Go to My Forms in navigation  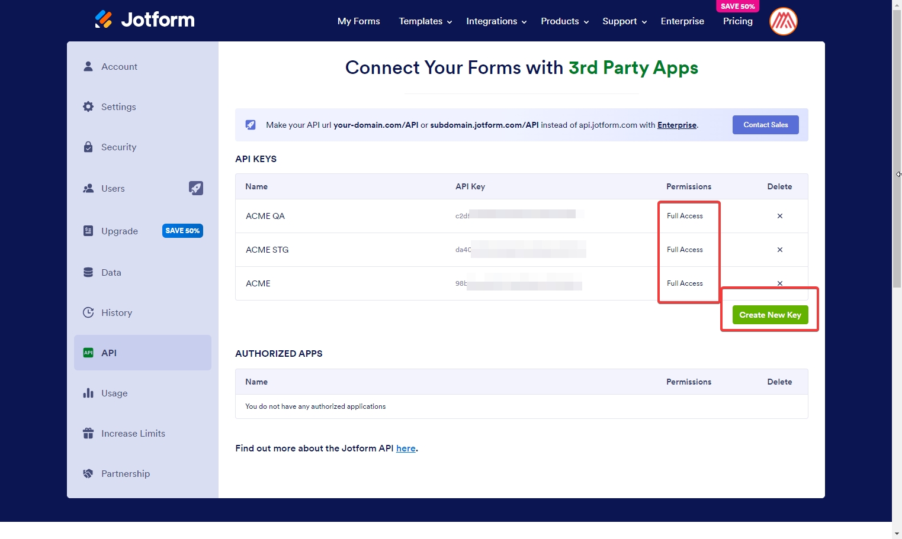(358, 21)
